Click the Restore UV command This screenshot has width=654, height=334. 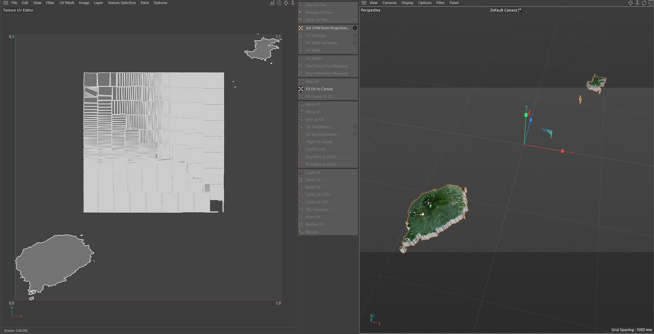pyautogui.click(x=328, y=224)
